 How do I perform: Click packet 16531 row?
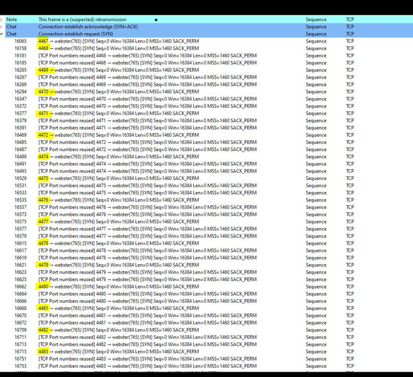pyautogui.click(x=206, y=186)
